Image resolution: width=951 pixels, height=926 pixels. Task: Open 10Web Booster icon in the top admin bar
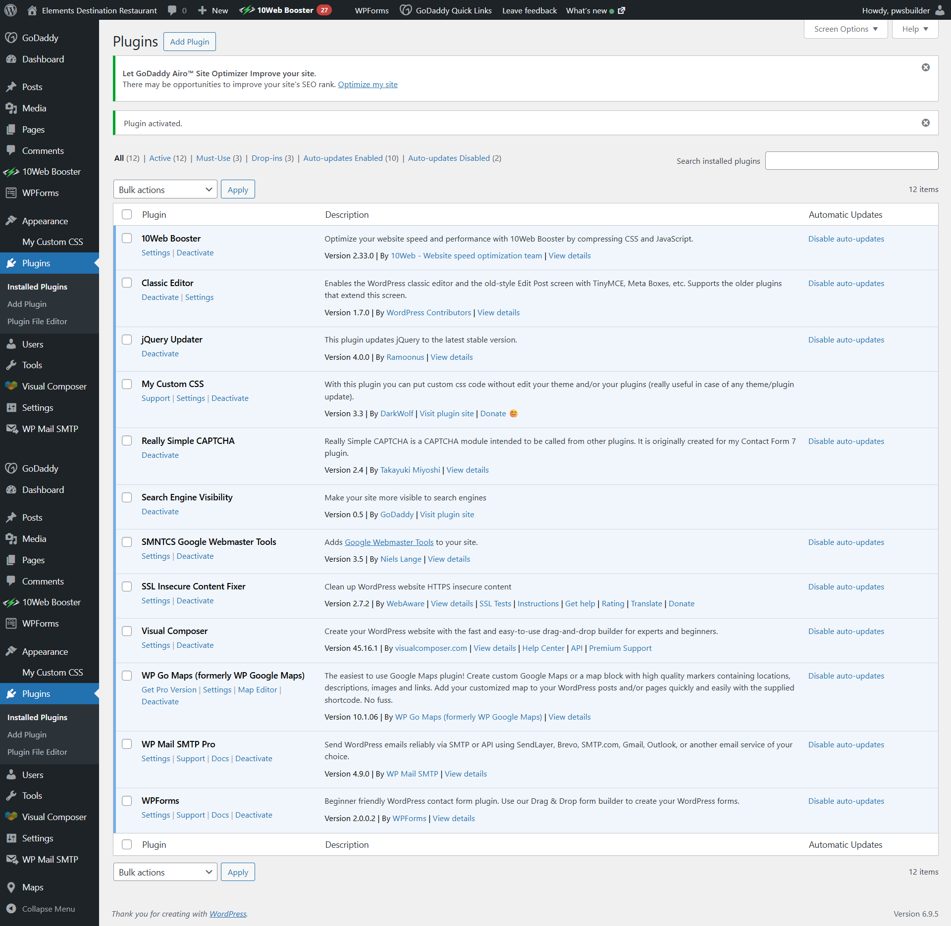point(247,10)
